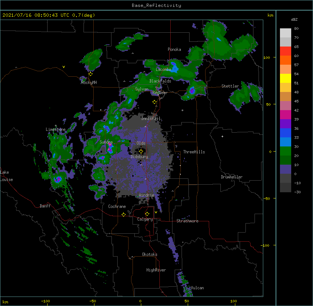The image size is (313, 306).
Task: Pick the bright green 20–30 dBZ swatch
Action: pos(285,151)
